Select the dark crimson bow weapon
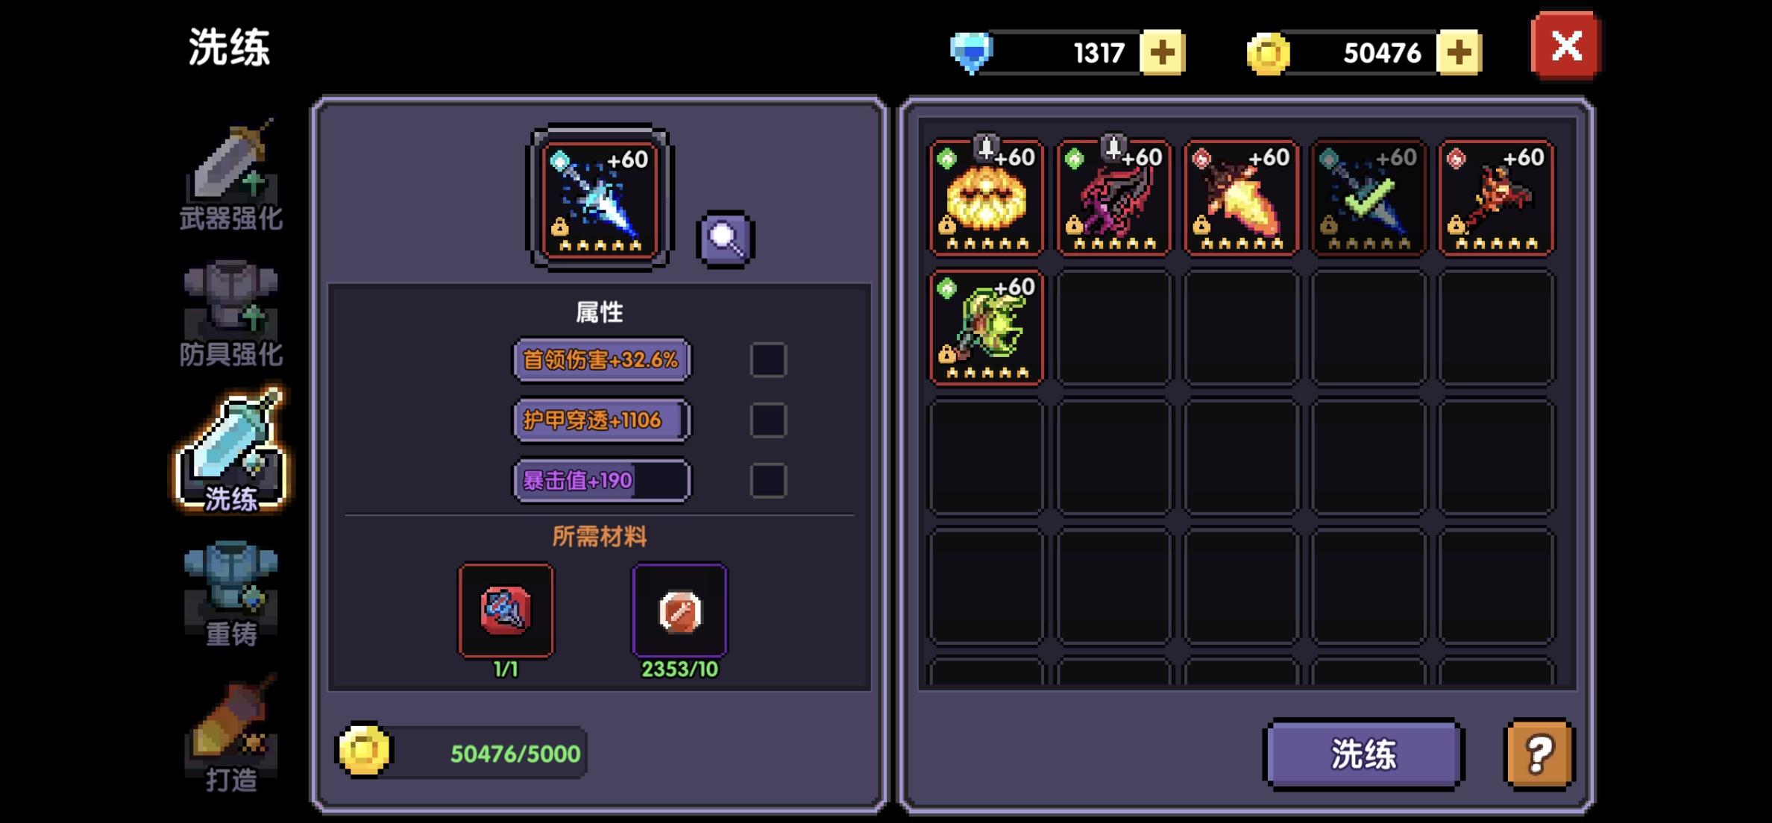This screenshot has width=1772, height=823. click(x=1114, y=198)
